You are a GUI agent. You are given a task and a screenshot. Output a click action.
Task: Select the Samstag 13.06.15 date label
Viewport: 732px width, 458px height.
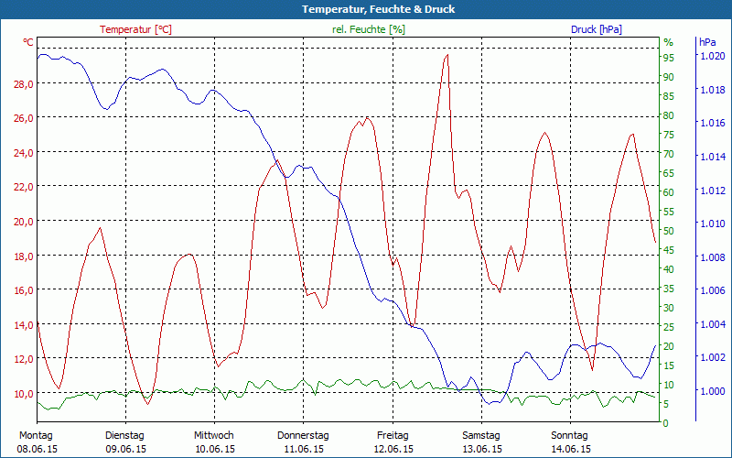(481, 442)
